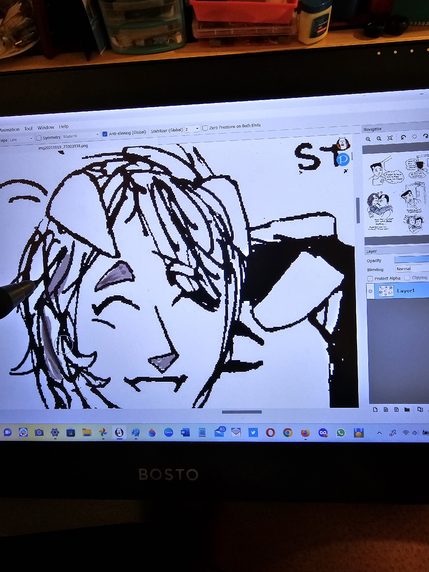Enable the Symmetry checkbox
This screenshot has height=572, width=429.
point(39,138)
